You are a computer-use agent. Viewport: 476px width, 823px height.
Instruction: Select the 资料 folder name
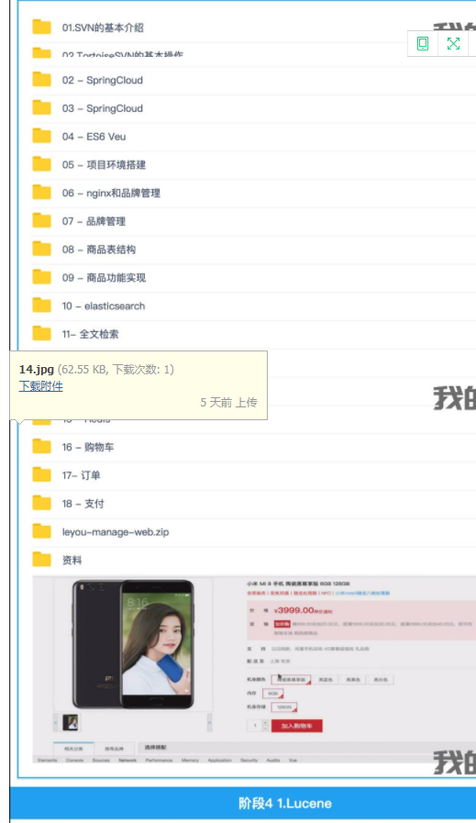tap(72, 560)
